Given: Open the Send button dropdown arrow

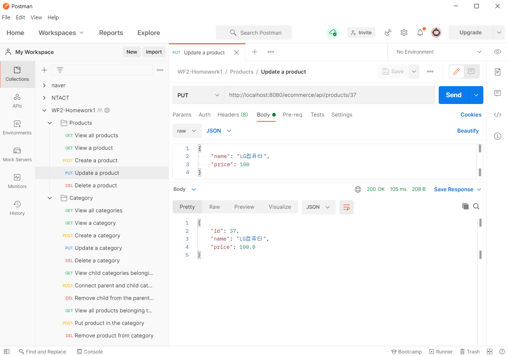Looking at the screenshot, I should (x=476, y=95).
